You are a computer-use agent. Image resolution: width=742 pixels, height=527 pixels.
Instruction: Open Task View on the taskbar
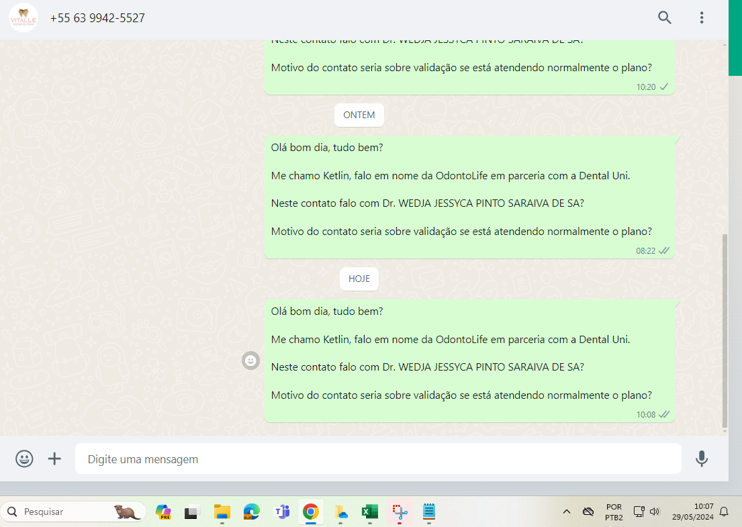pos(191,512)
